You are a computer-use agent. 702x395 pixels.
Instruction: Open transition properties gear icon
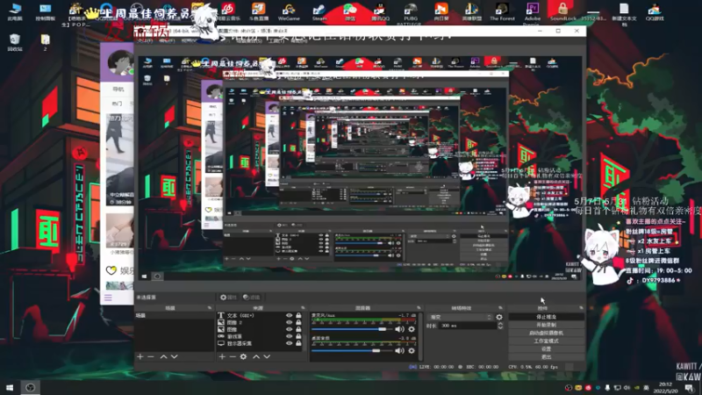499,317
